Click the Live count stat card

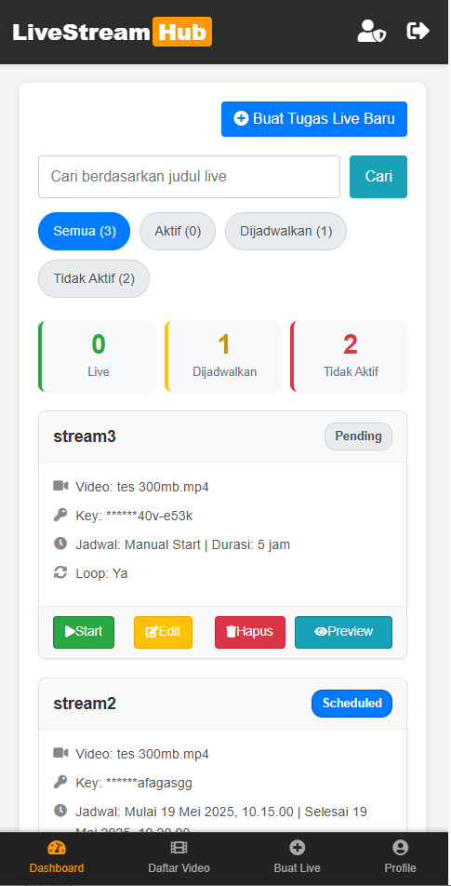coord(98,356)
